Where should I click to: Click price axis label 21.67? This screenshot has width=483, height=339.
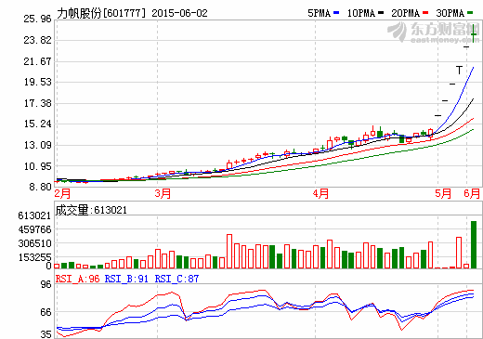37,61
